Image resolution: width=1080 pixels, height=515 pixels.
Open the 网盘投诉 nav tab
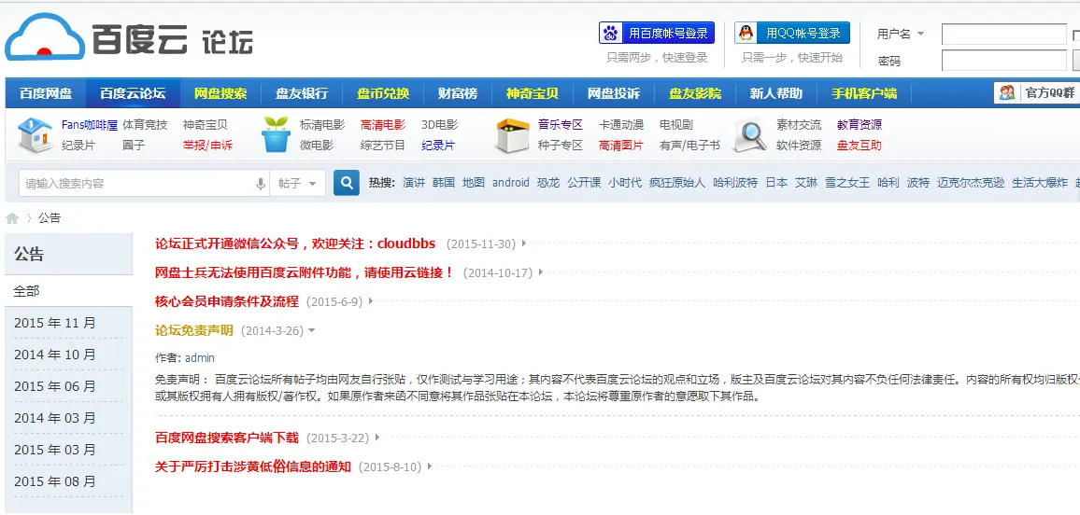[614, 93]
